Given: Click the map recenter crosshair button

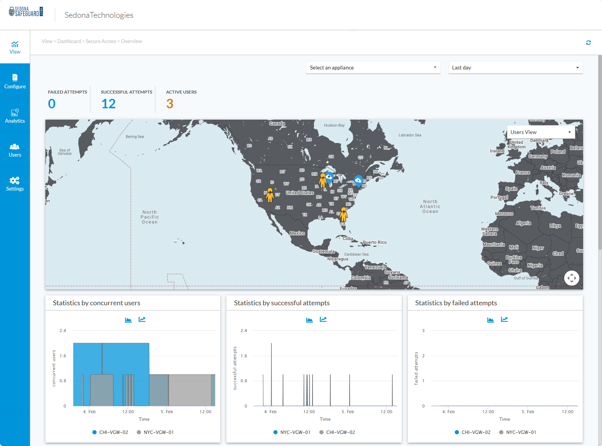Looking at the screenshot, I should click(x=572, y=278).
